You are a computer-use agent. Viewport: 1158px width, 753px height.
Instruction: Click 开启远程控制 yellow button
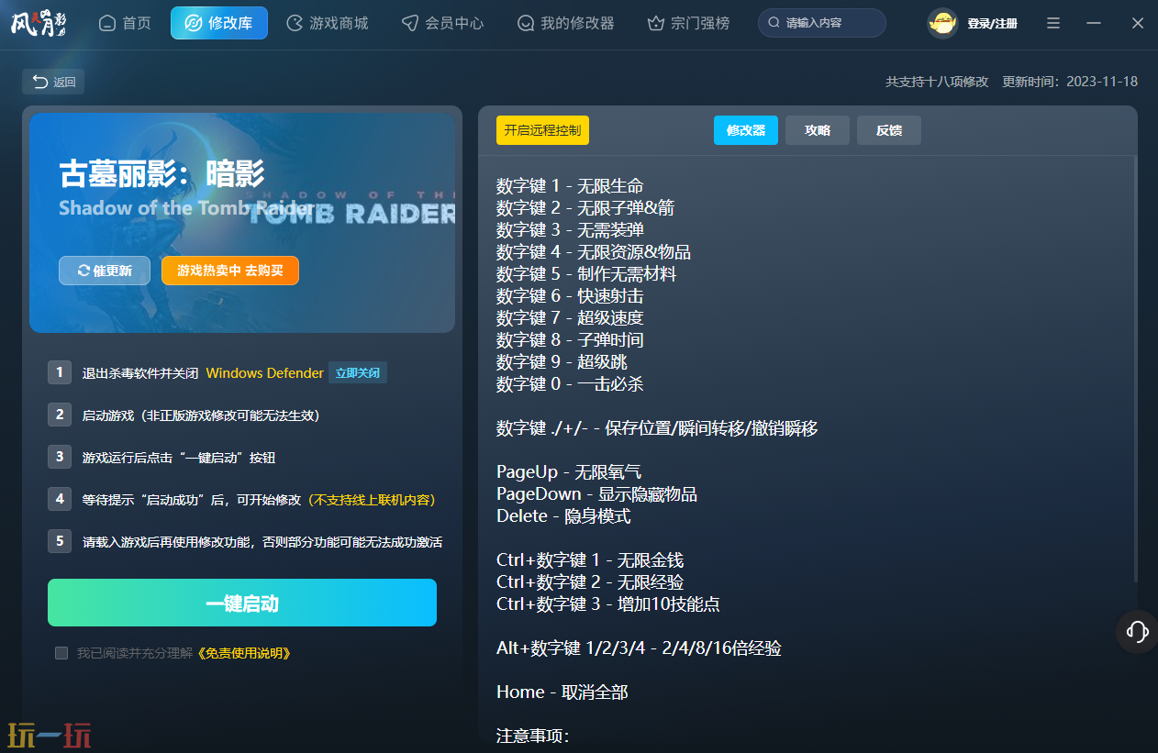click(x=542, y=130)
